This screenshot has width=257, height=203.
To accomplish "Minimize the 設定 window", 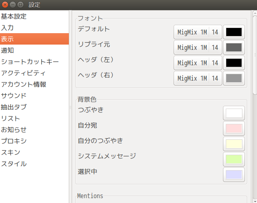I will [13, 4].
